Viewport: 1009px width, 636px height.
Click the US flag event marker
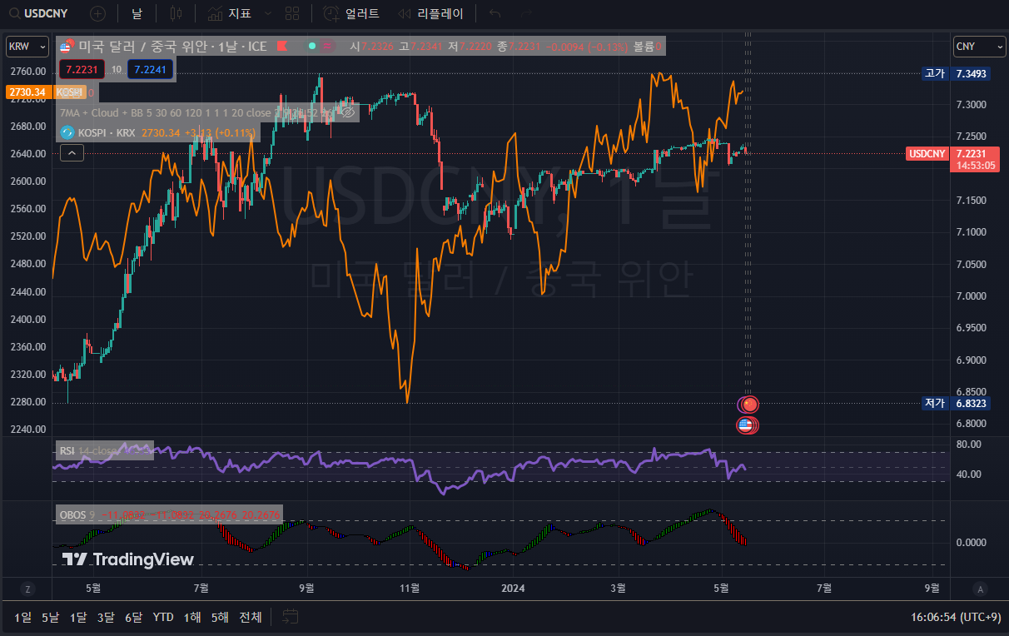[x=746, y=425]
